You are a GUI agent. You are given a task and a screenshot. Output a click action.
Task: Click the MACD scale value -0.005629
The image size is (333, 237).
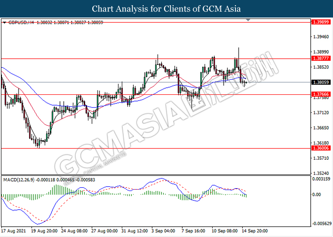(322, 224)
